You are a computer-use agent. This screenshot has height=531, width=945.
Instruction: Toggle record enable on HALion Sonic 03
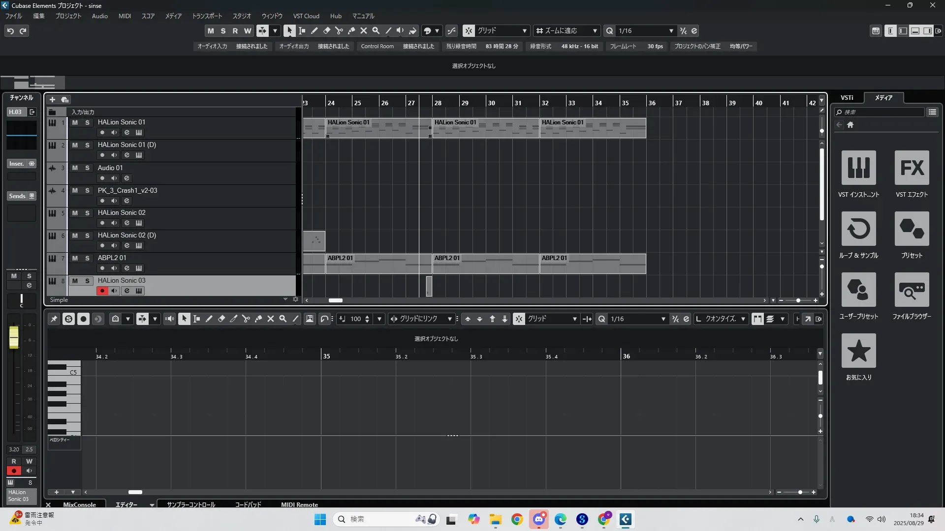102,291
